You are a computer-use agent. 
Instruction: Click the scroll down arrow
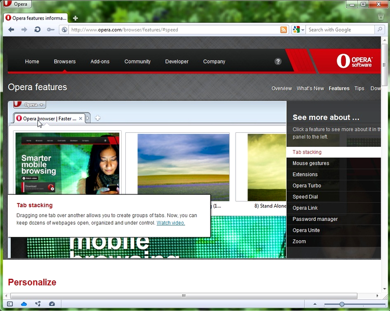384,289
